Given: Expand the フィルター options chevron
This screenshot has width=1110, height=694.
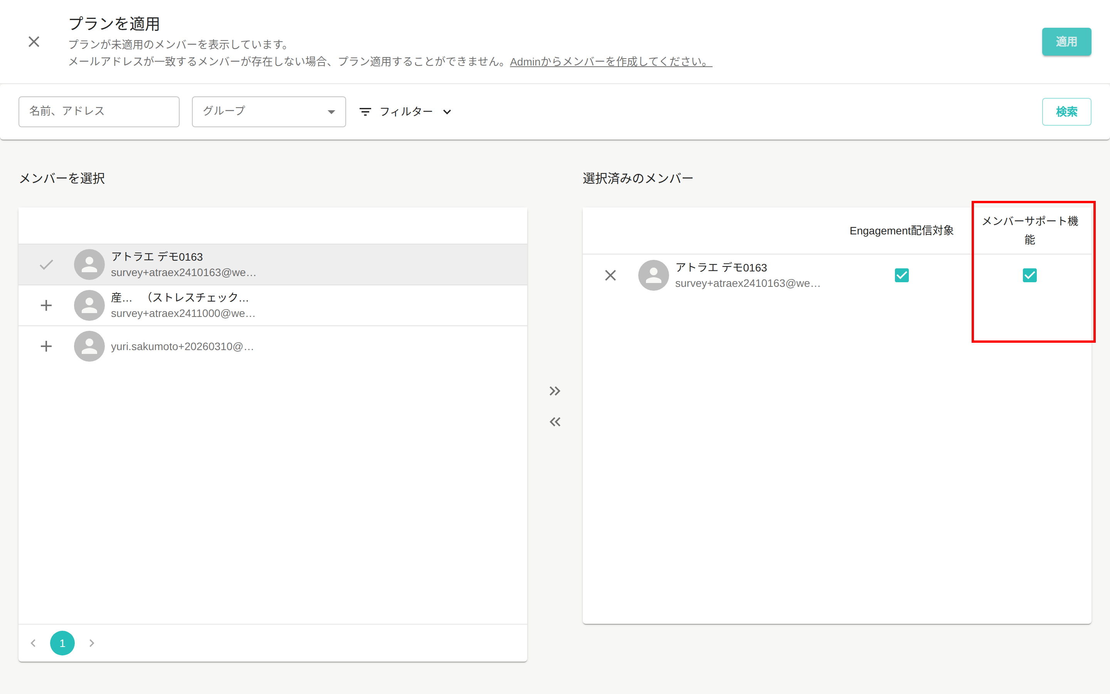Looking at the screenshot, I should 447,111.
